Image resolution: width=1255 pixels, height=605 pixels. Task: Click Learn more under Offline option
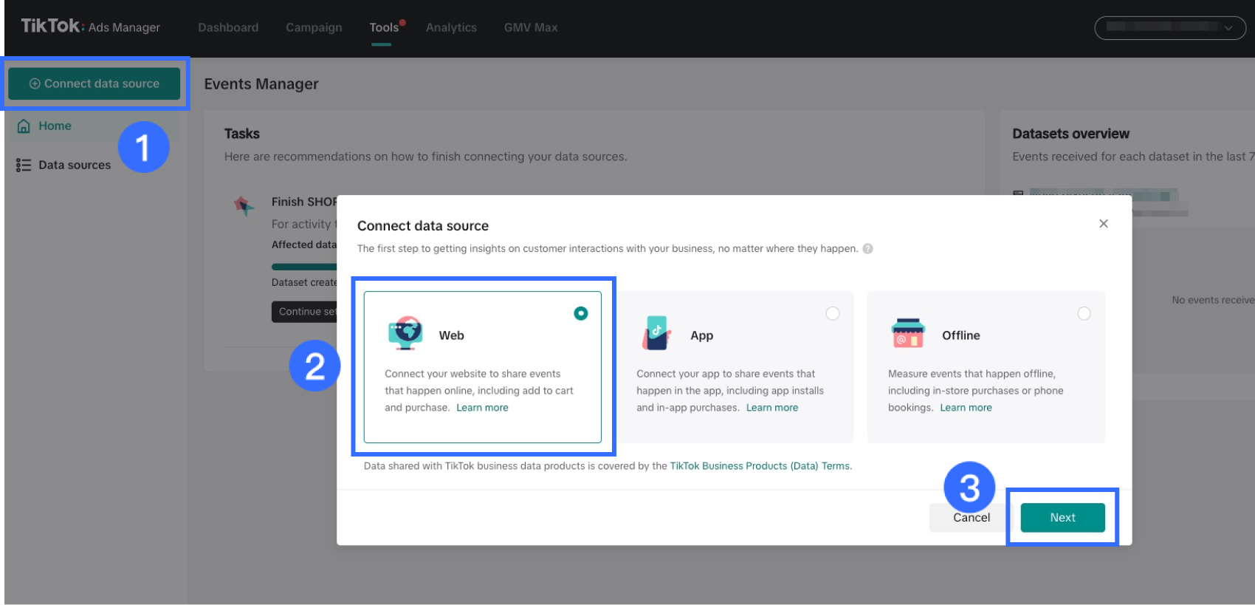pyautogui.click(x=966, y=408)
